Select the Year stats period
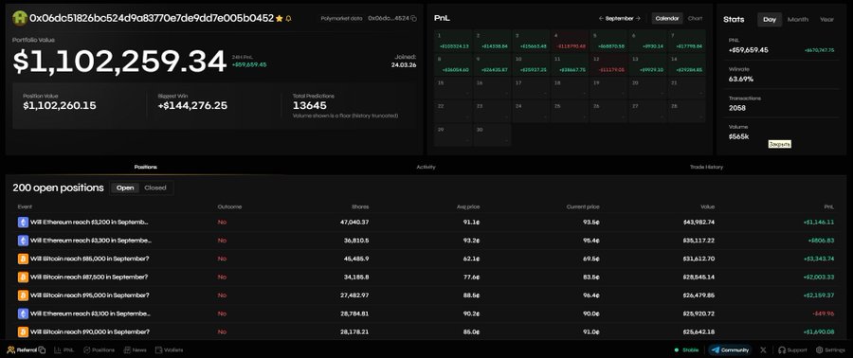853x358 pixels. pyautogui.click(x=826, y=19)
